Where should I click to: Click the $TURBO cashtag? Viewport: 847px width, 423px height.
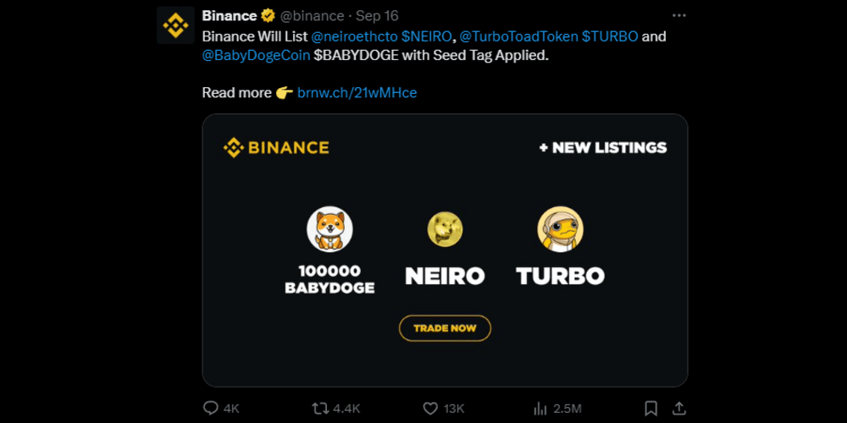[x=610, y=36]
